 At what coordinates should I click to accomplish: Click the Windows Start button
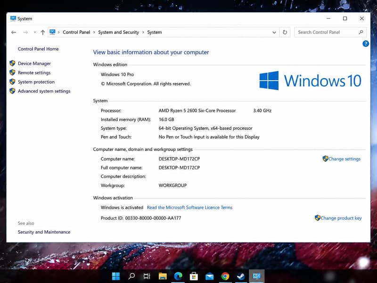pos(116,276)
